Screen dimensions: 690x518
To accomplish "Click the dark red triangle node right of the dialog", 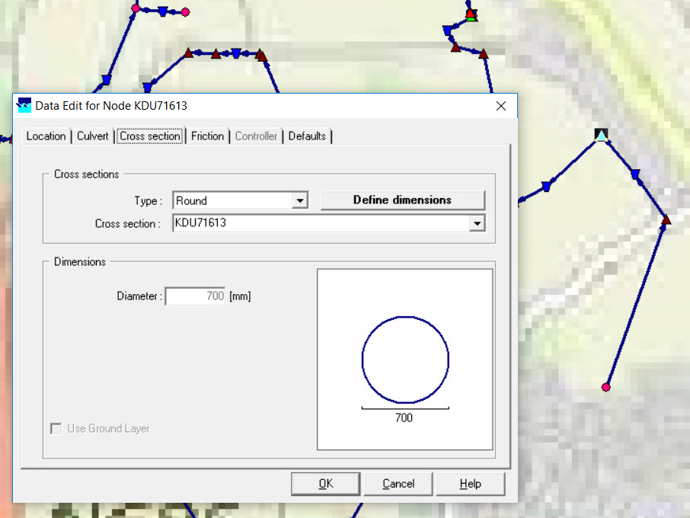I will (x=666, y=220).
